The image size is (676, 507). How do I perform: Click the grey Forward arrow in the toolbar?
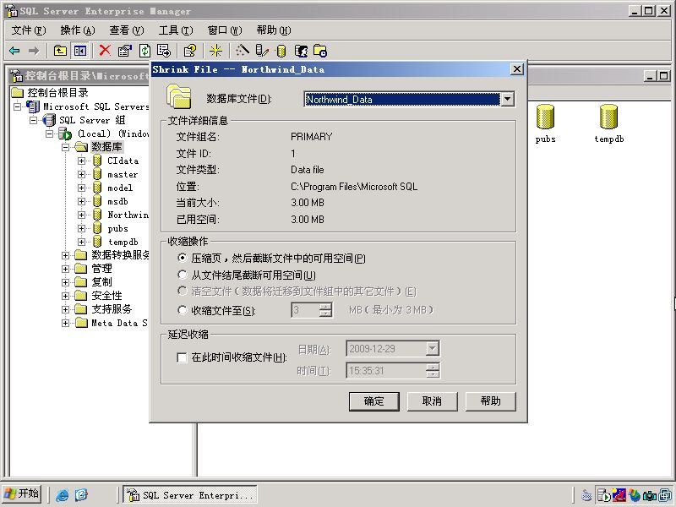tap(33, 51)
